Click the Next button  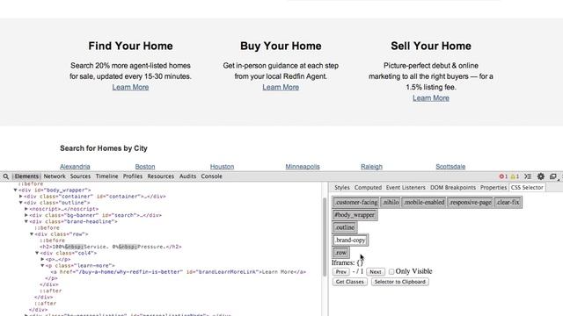click(376, 272)
